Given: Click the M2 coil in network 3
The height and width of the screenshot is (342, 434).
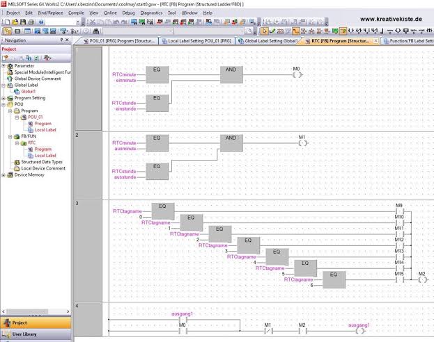Looking at the screenshot, I should 422,279.
